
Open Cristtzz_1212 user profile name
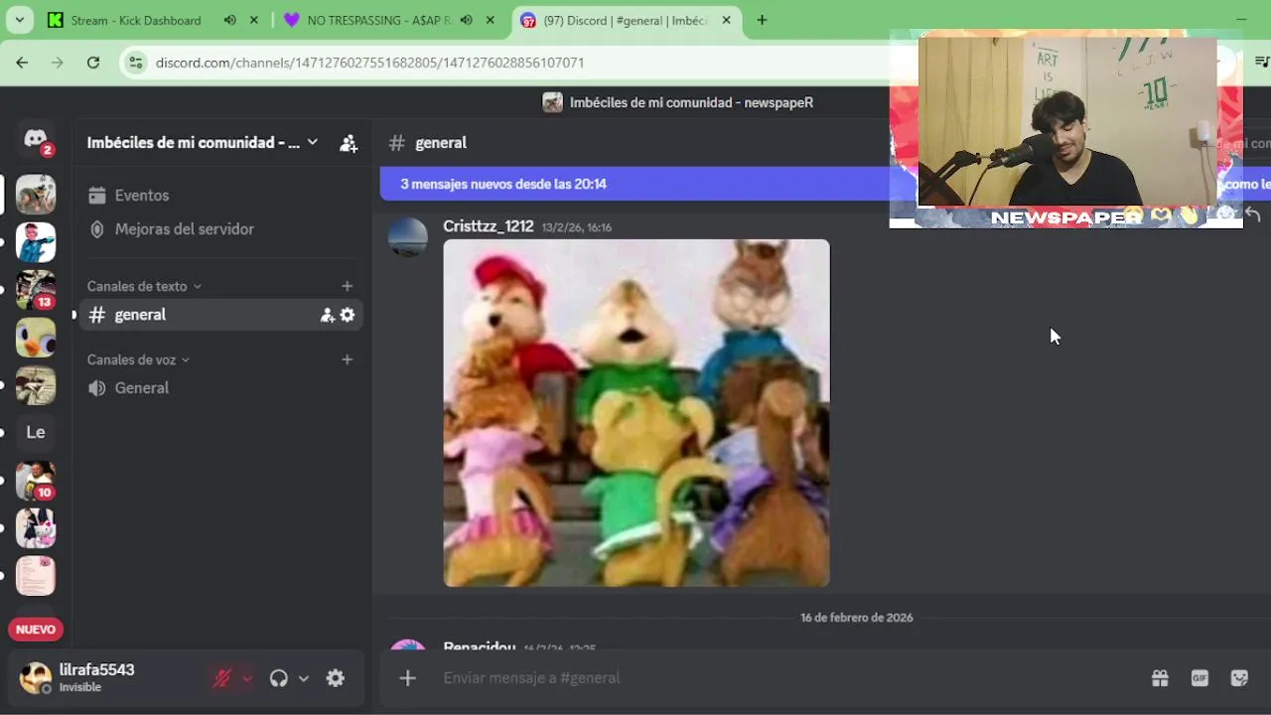click(489, 226)
